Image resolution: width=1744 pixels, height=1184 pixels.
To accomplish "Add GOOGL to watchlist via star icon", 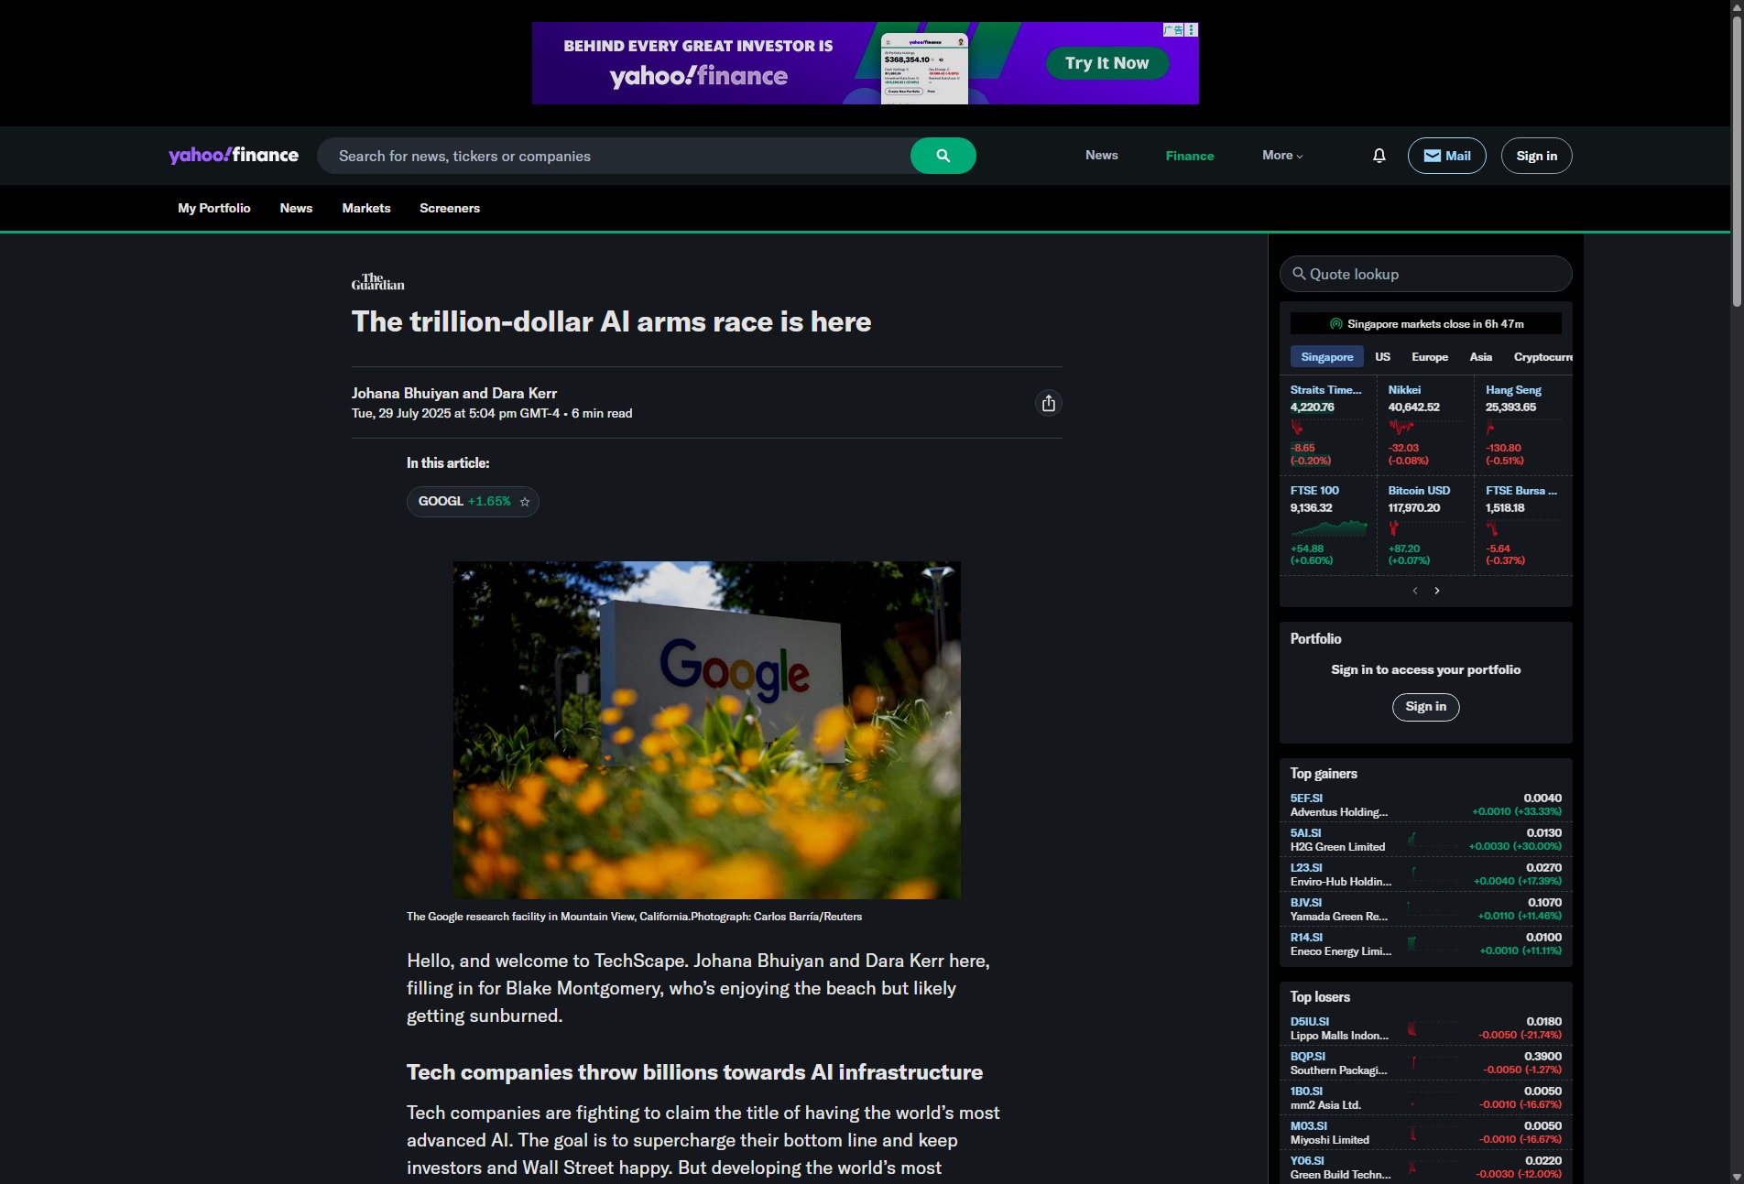I will (525, 502).
